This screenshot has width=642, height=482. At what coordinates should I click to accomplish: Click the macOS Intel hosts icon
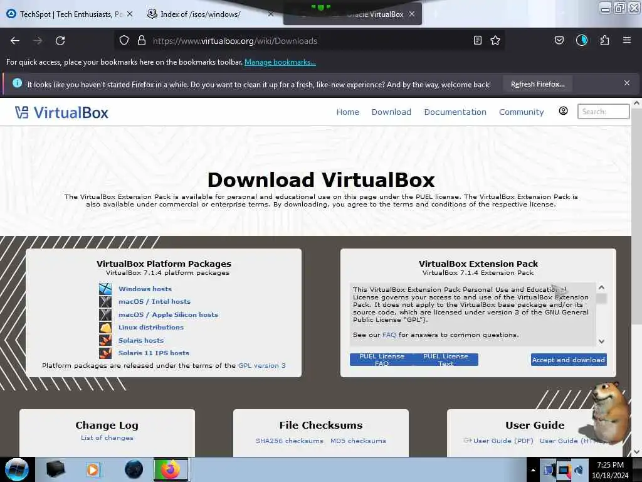pyautogui.click(x=105, y=302)
